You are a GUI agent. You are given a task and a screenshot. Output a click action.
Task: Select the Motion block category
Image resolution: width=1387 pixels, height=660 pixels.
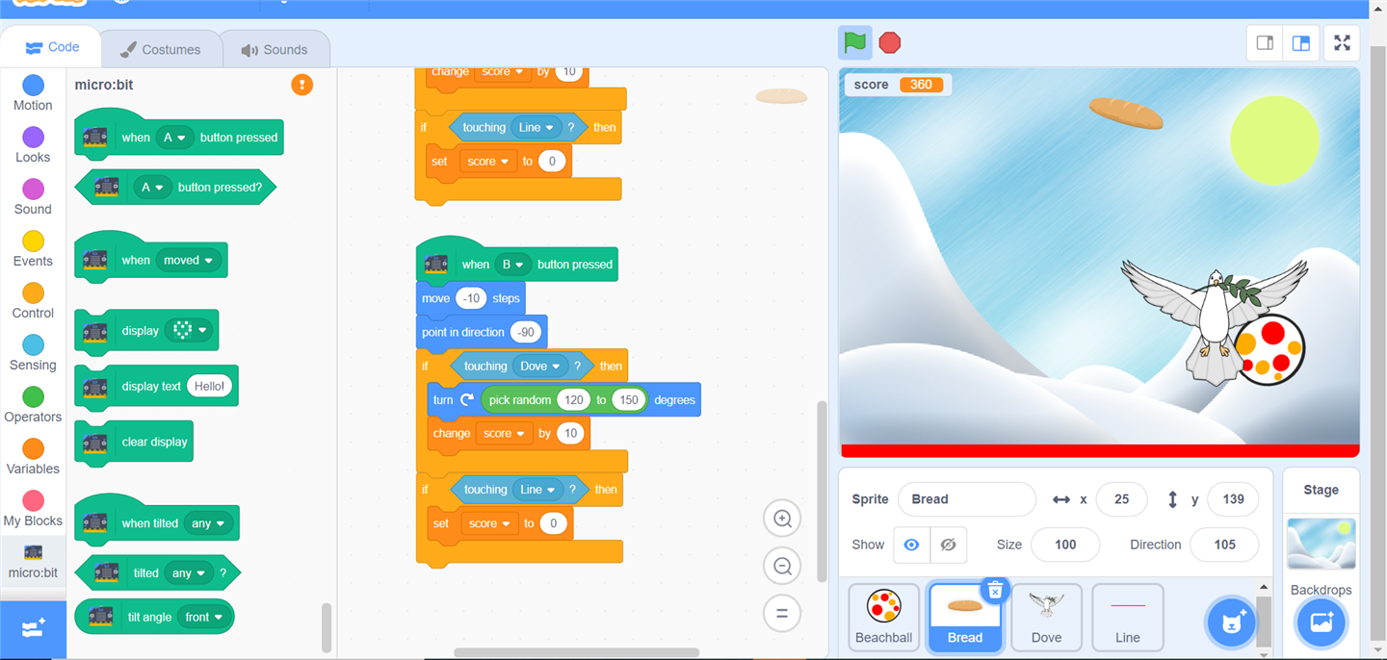(x=33, y=93)
